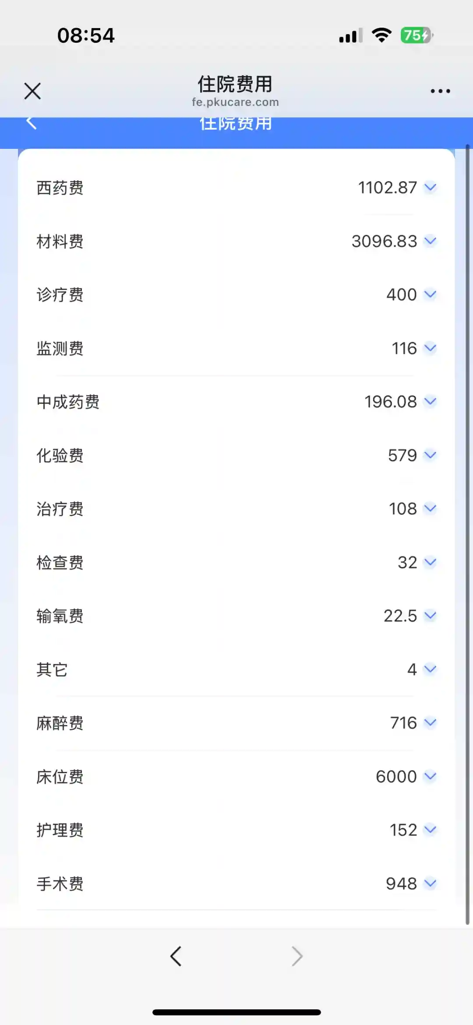Viewport: 473px width, 1025px height.
Task: Tap the 麻醉费 row label
Action: tap(60, 723)
